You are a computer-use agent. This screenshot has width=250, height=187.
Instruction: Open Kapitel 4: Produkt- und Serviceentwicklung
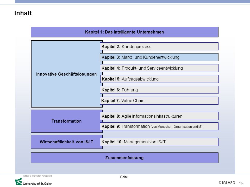click(x=159, y=68)
